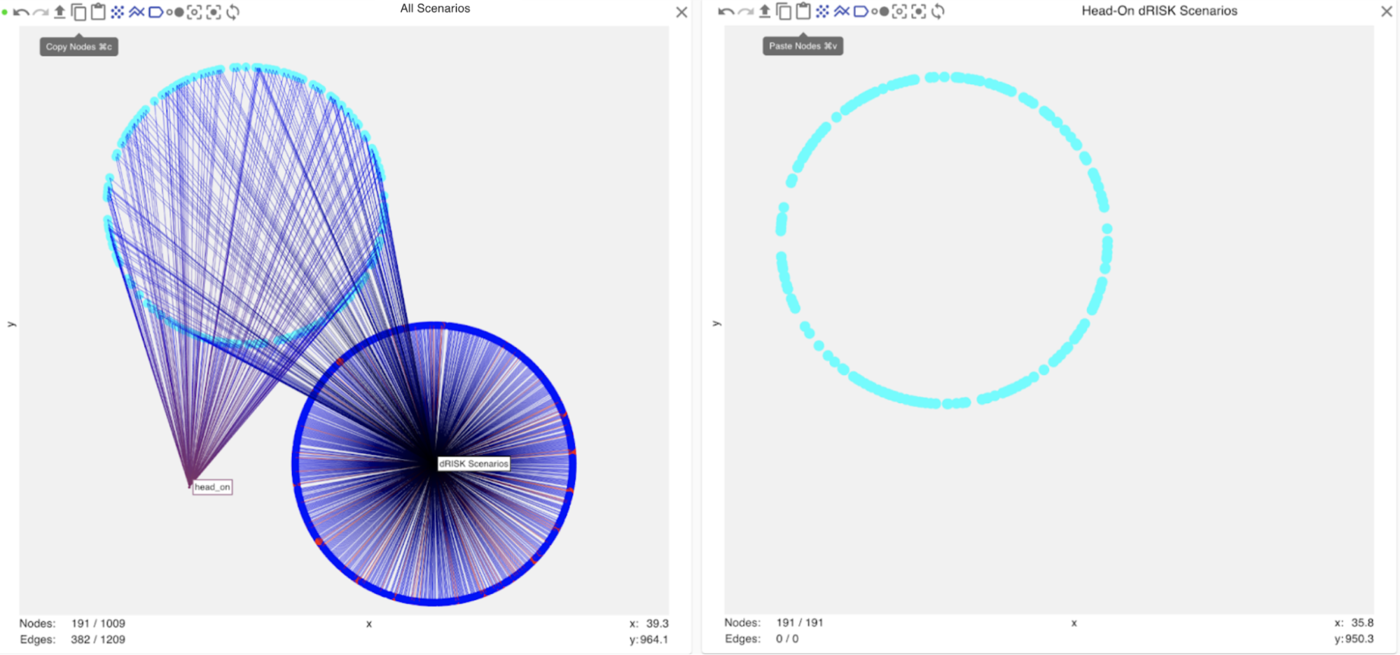Click the dRISK Scenarios hub label
1400x655 pixels.
pyautogui.click(x=473, y=463)
